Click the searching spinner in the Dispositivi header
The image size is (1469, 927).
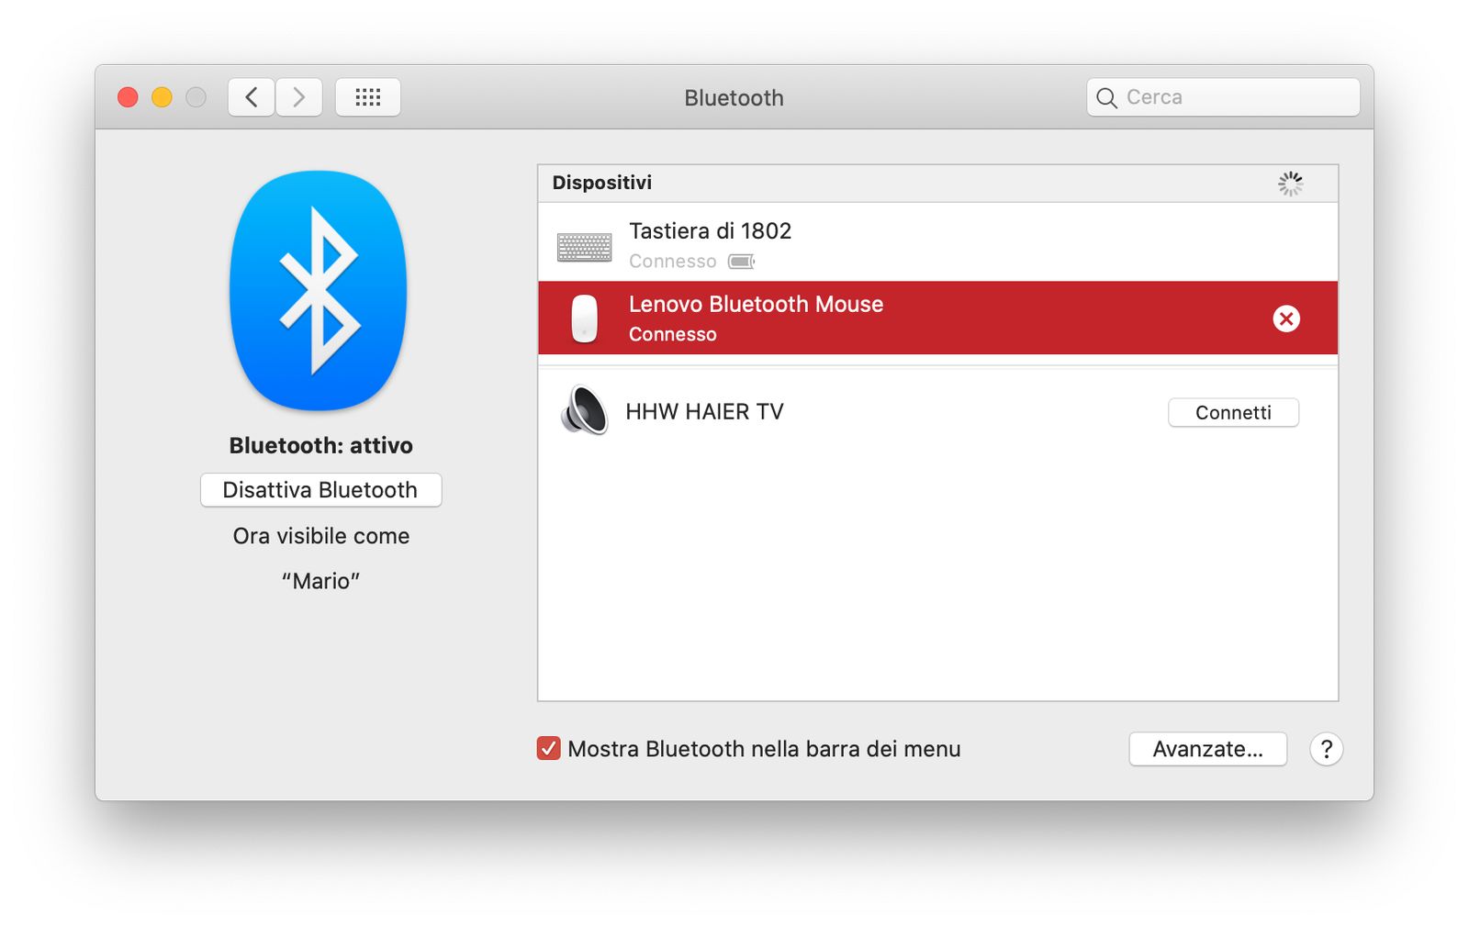click(1290, 184)
